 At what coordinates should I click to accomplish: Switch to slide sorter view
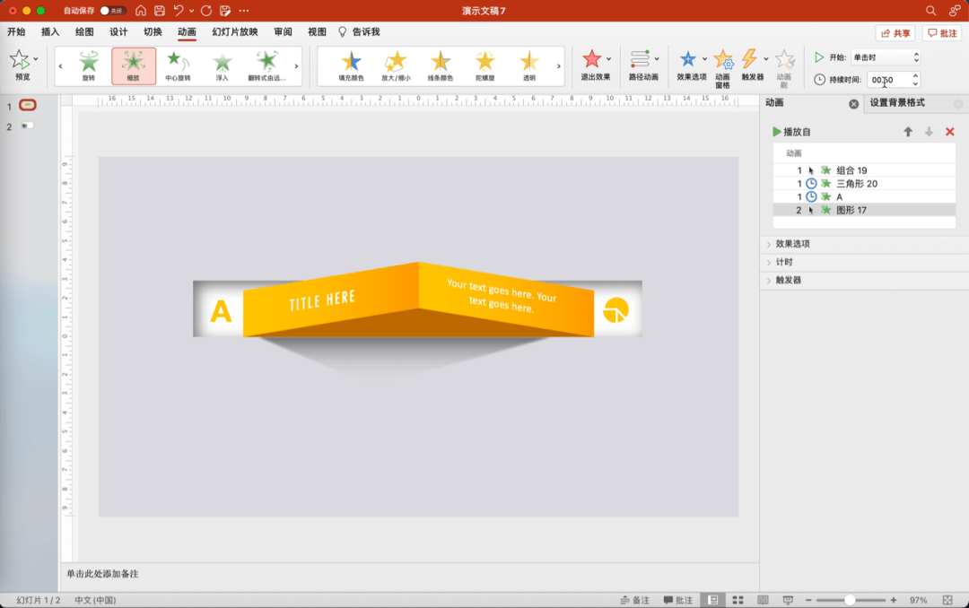pyautogui.click(x=738, y=600)
